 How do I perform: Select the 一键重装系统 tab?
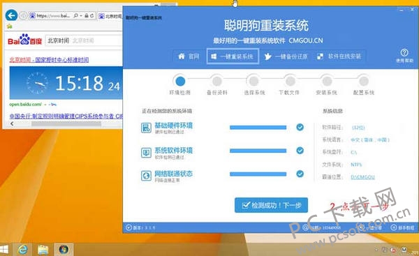coord(233,57)
